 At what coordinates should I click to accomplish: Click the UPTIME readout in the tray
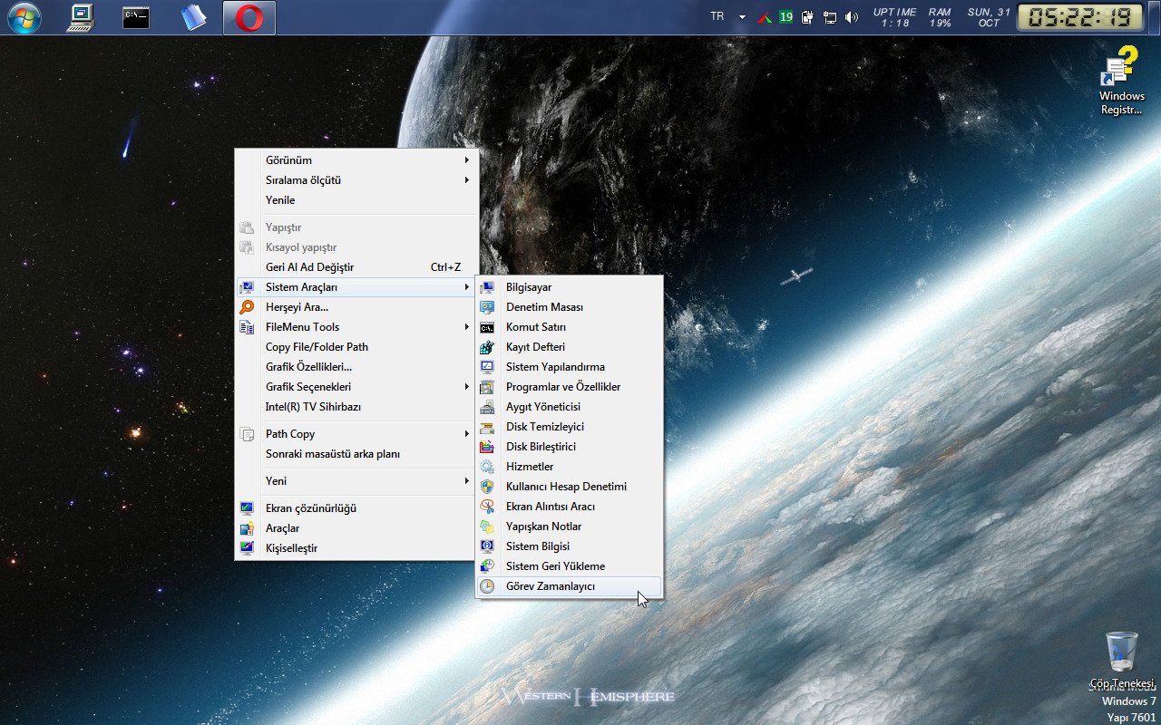click(895, 17)
